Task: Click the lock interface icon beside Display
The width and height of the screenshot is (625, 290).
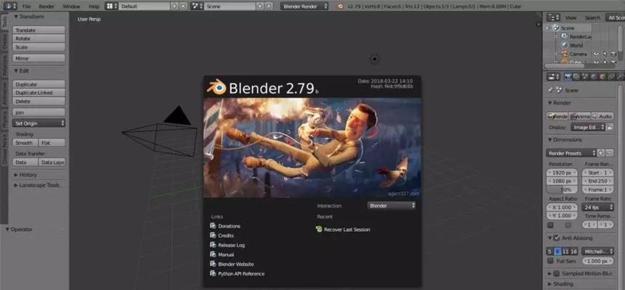Action: (610, 128)
